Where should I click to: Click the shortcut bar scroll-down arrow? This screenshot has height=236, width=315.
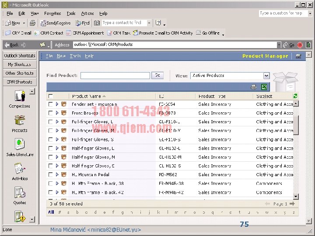click(32, 219)
